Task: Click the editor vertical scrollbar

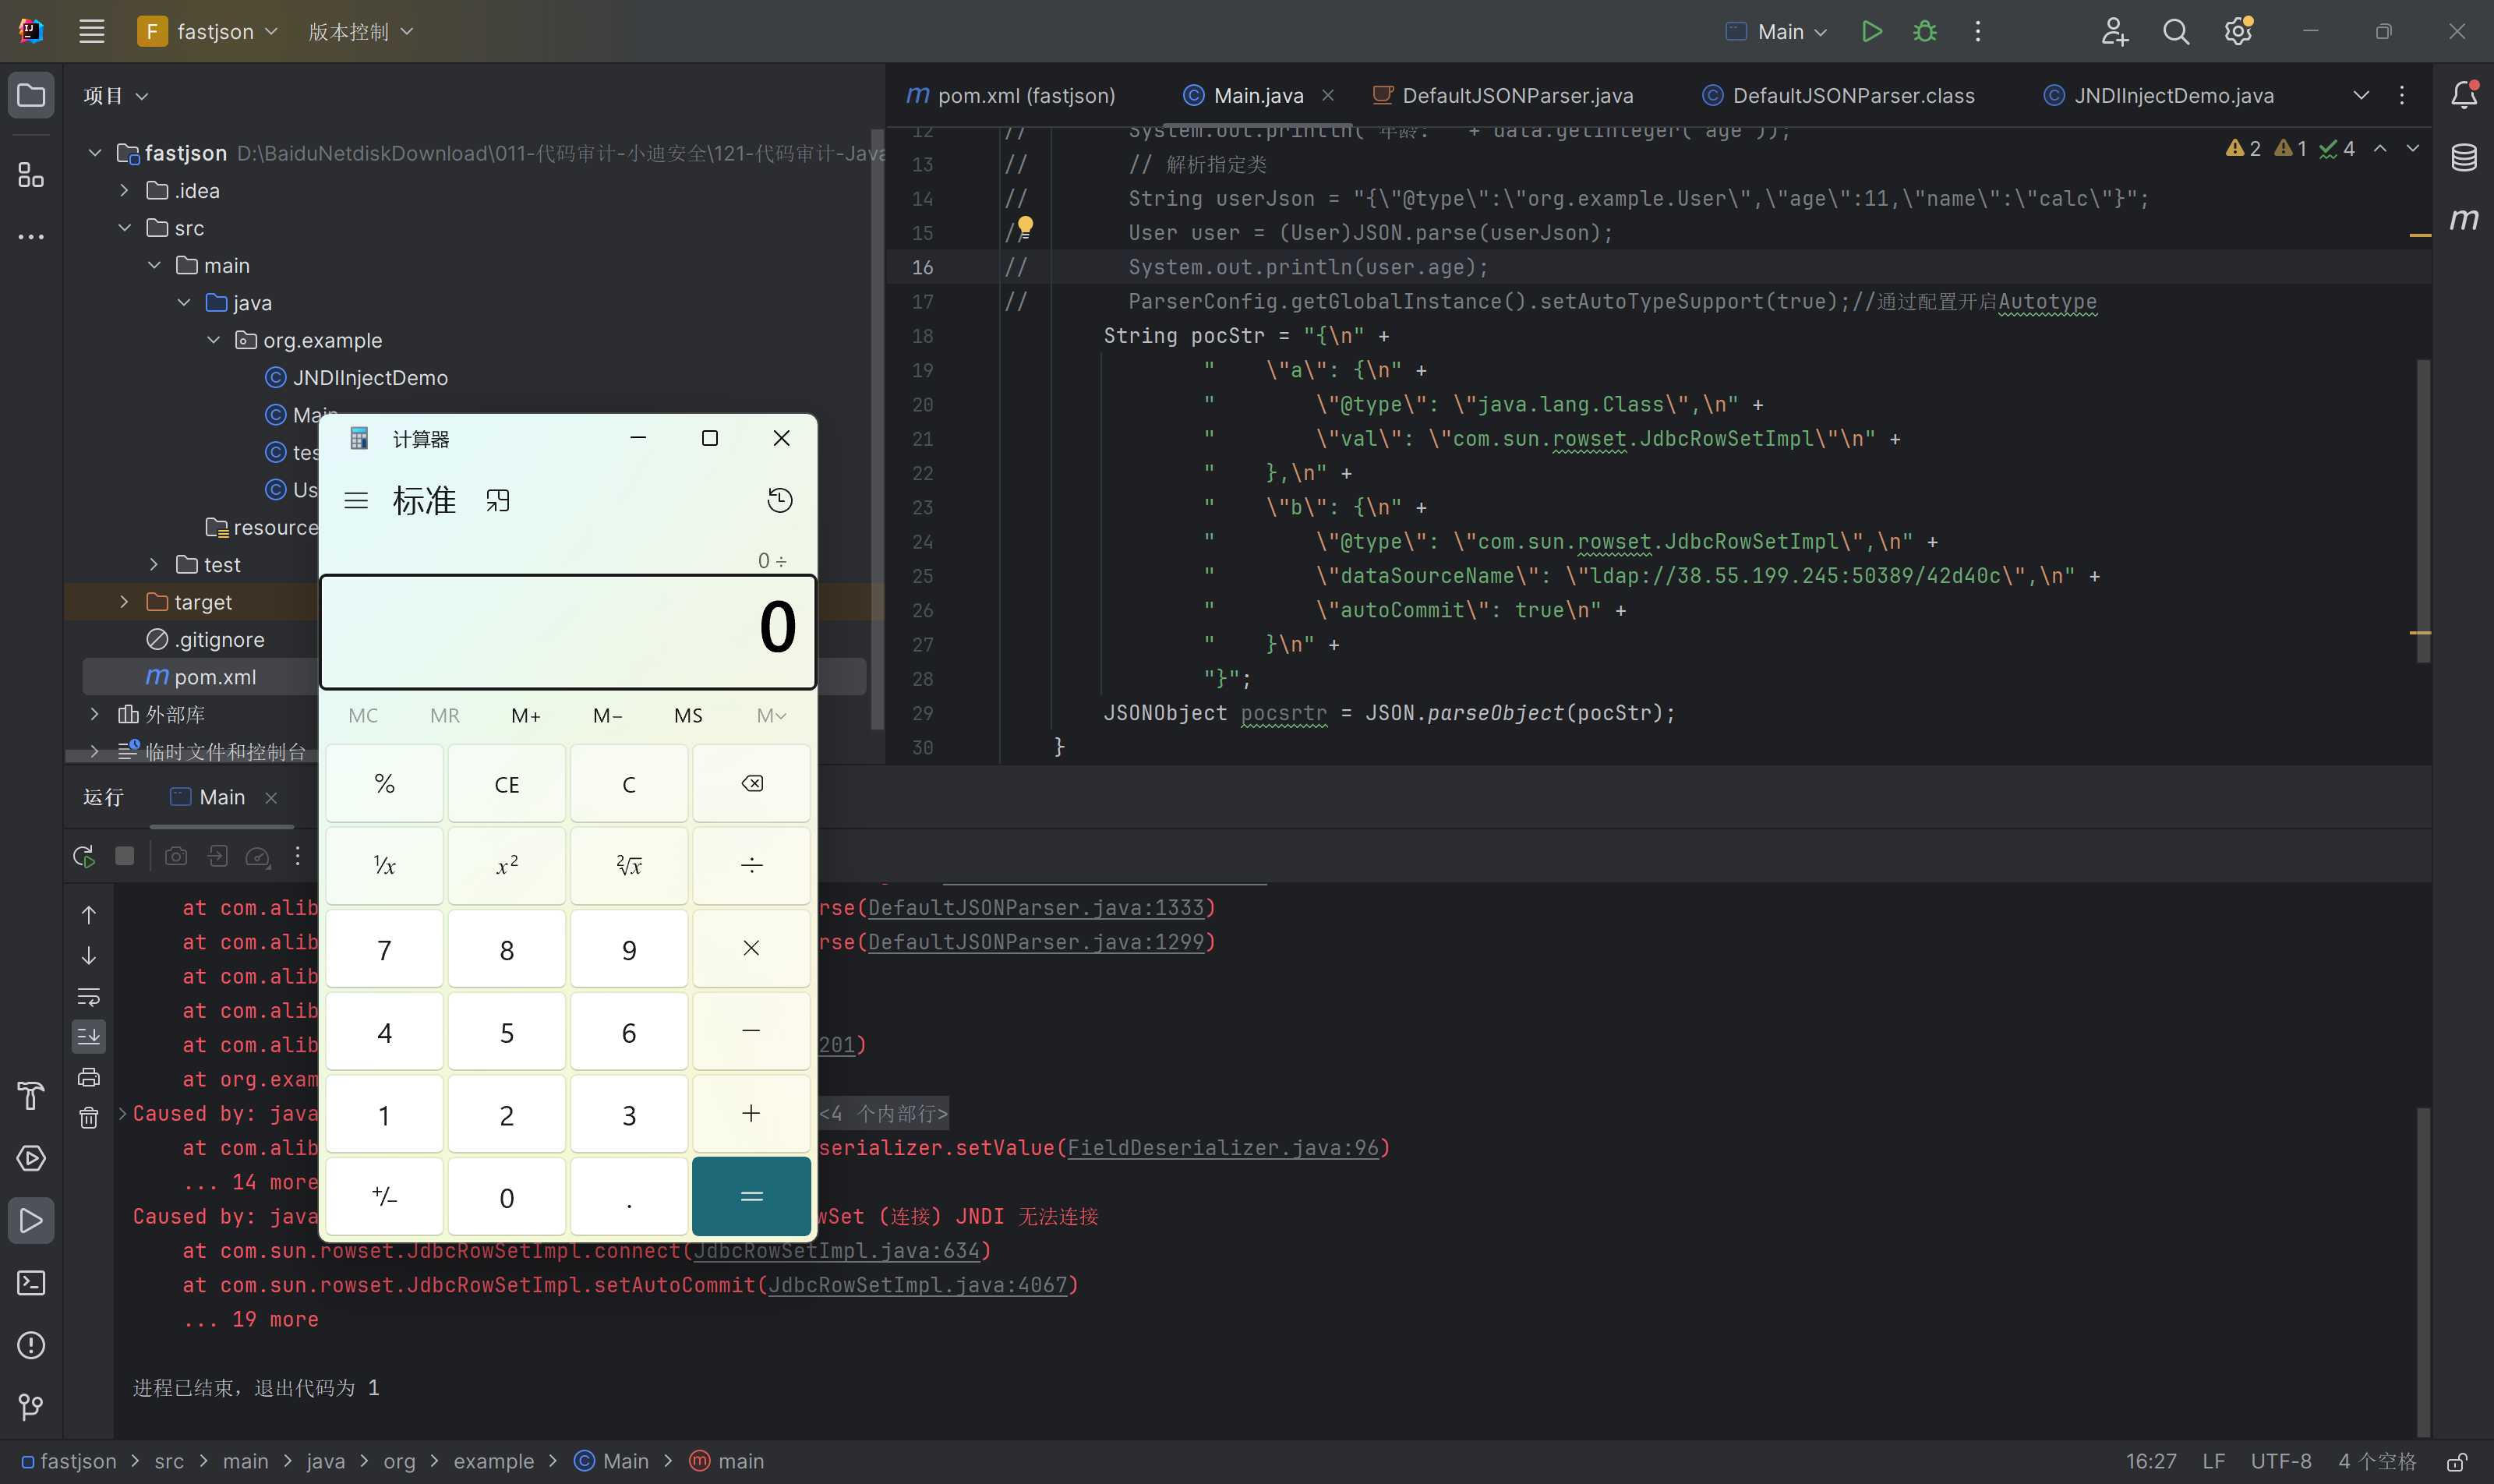Action: click(x=2422, y=510)
